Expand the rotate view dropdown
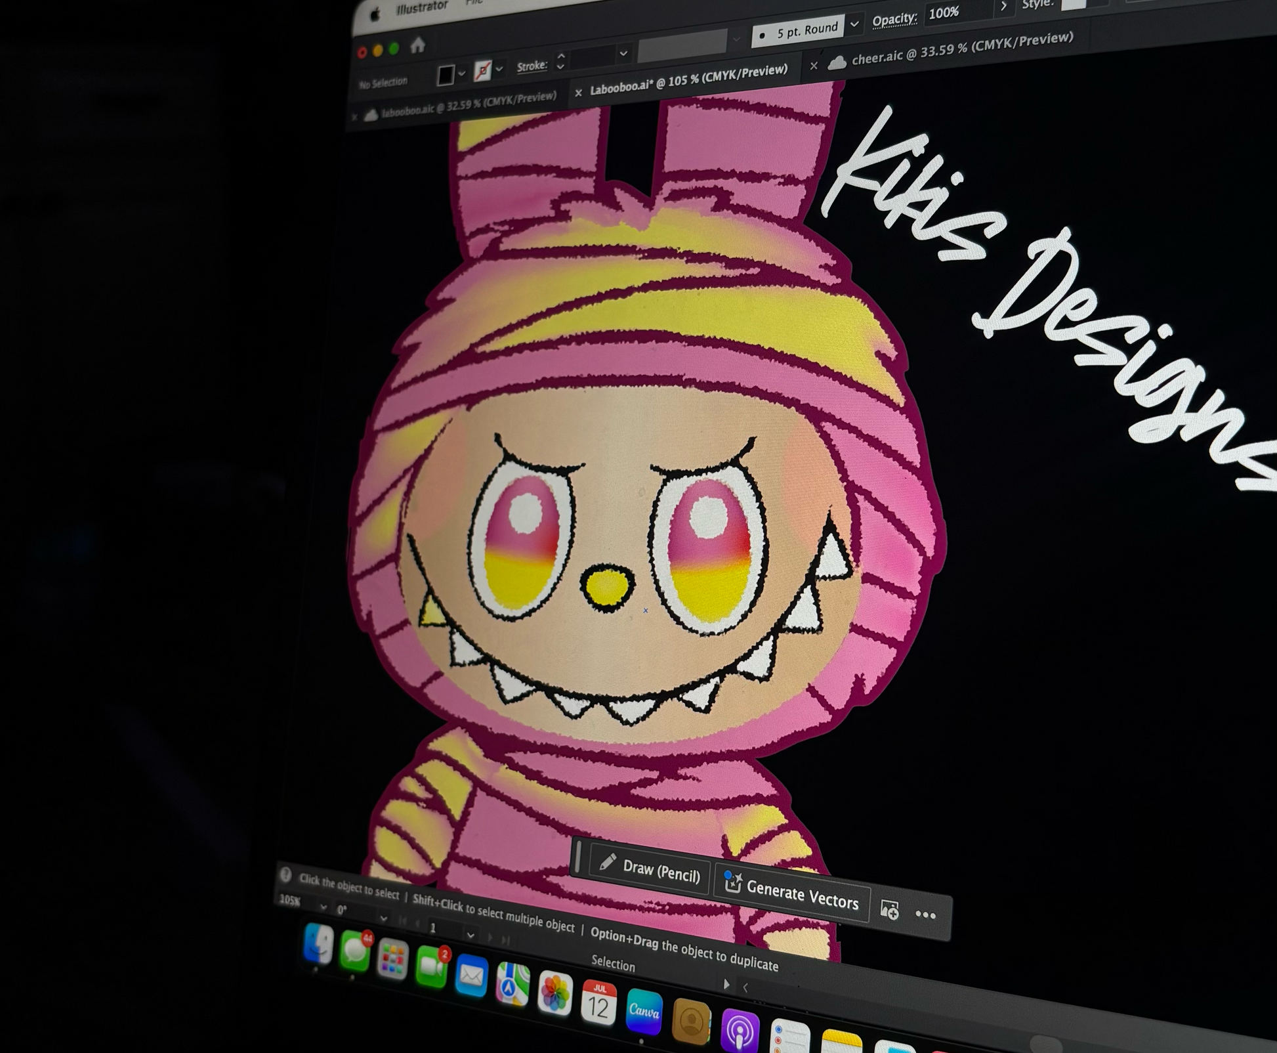 (x=383, y=918)
